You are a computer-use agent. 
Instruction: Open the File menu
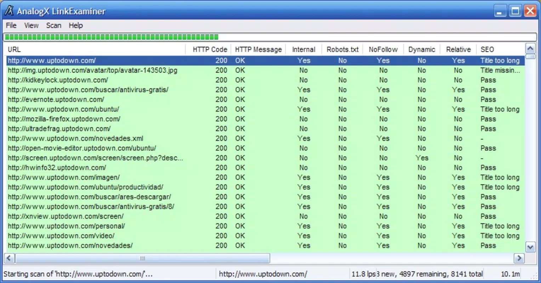pos(11,25)
